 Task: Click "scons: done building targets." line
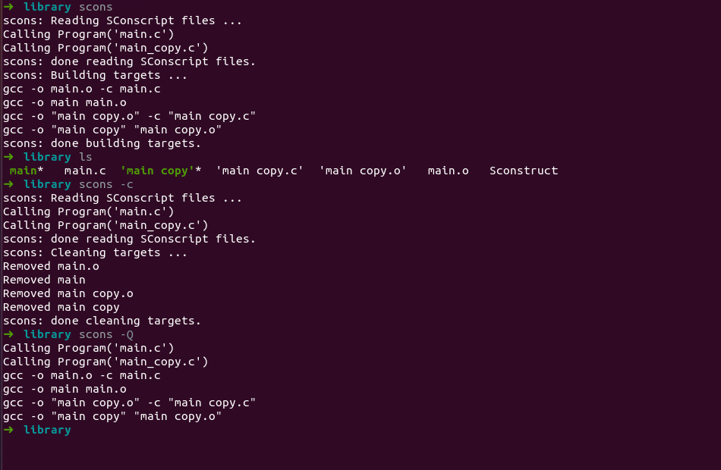(x=102, y=143)
